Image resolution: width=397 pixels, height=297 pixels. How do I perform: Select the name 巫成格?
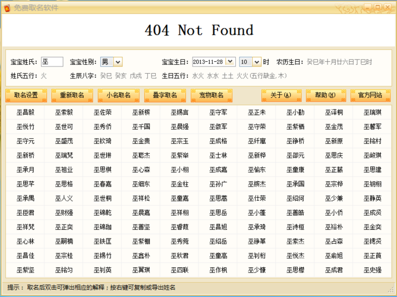click(218, 141)
